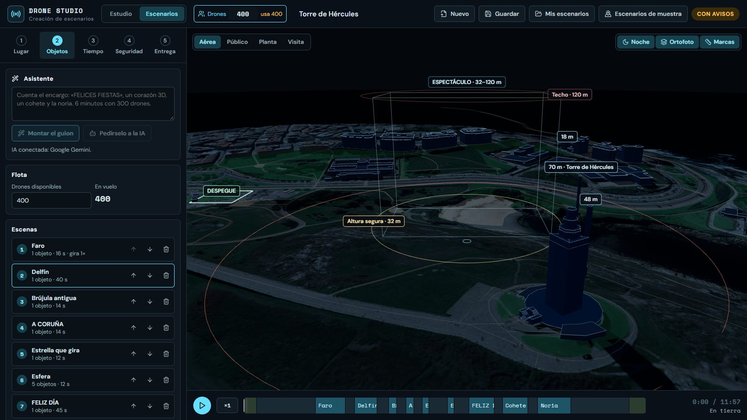Toggle Noche night mode
Image resolution: width=747 pixels, height=420 pixels.
(636, 42)
